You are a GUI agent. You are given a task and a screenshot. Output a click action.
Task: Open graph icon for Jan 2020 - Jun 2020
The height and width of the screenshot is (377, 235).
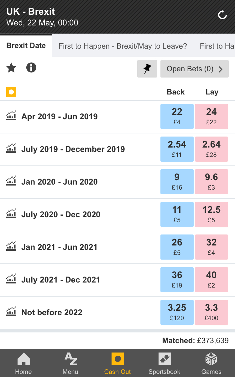pyautogui.click(x=11, y=181)
